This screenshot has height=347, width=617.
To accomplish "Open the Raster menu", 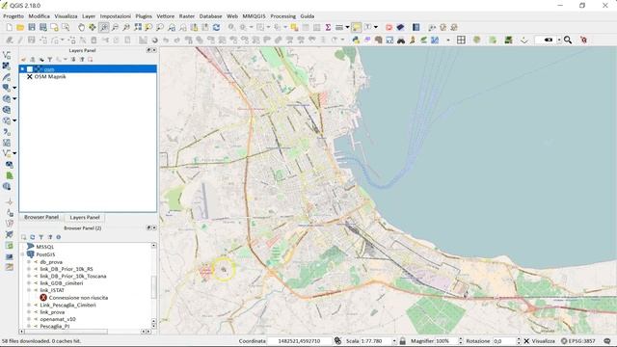I will point(186,16).
